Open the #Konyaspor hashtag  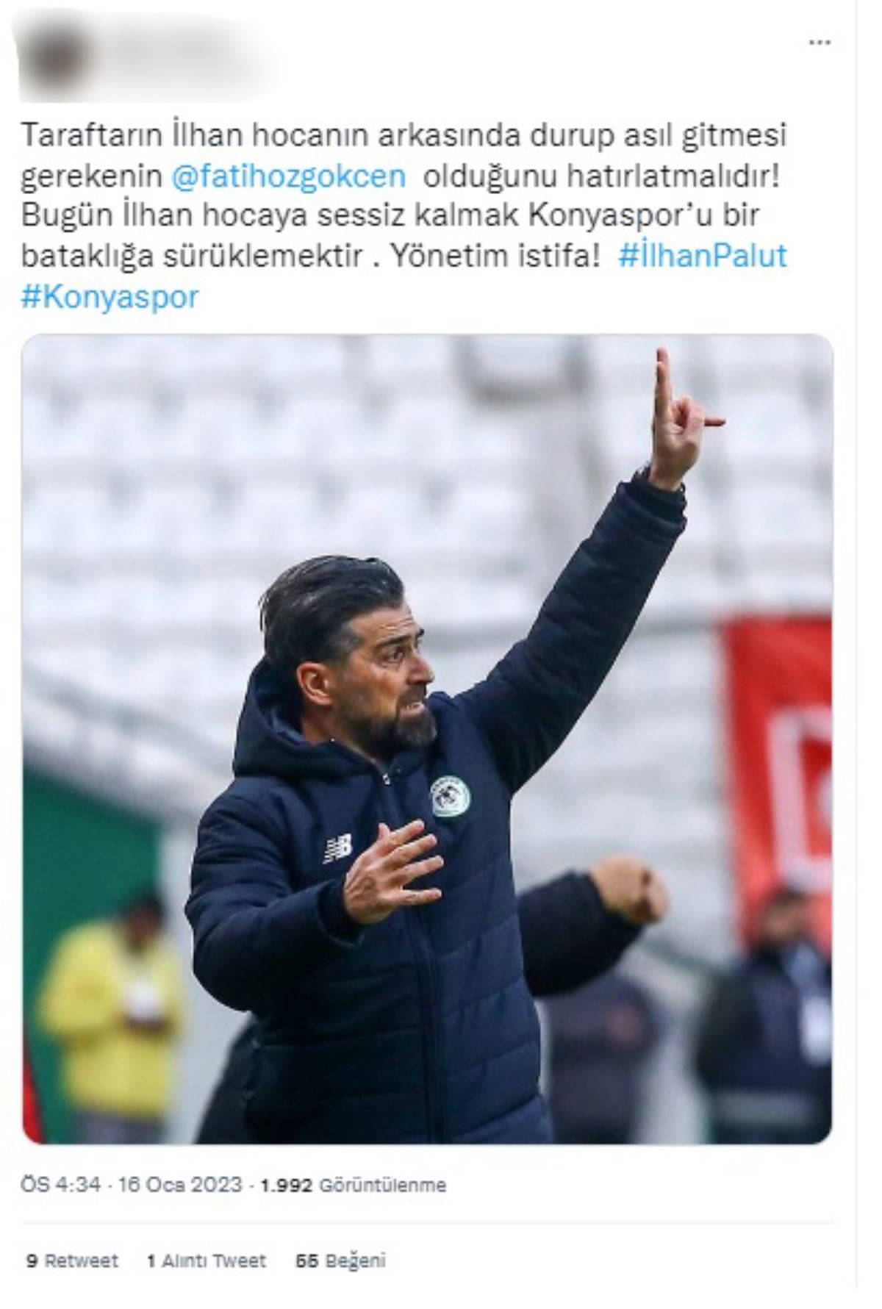(110, 297)
